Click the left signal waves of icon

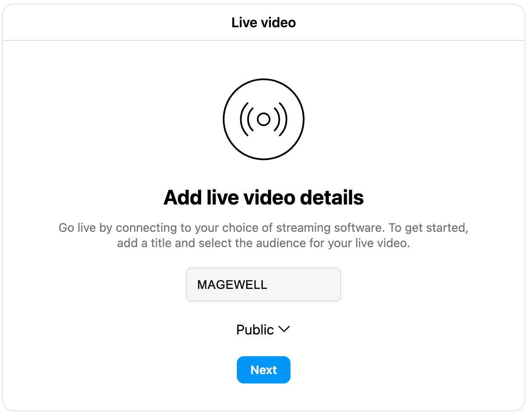247,119
